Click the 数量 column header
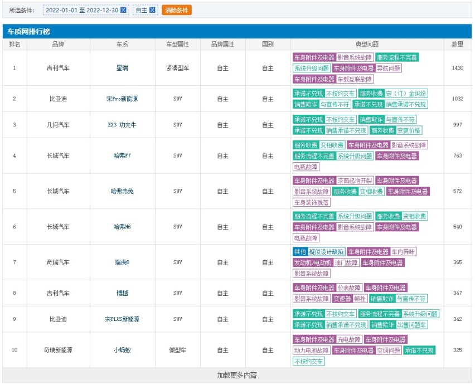The width and height of the screenshot is (475, 385). [x=457, y=44]
